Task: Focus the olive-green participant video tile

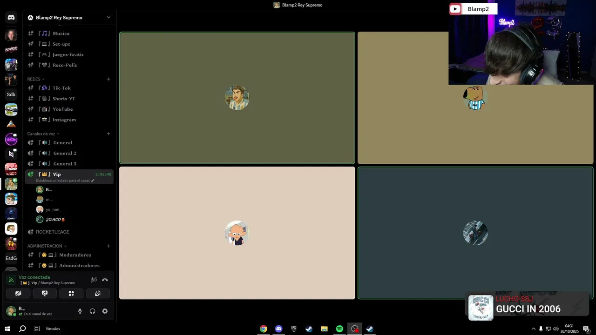Action: (237, 98)
